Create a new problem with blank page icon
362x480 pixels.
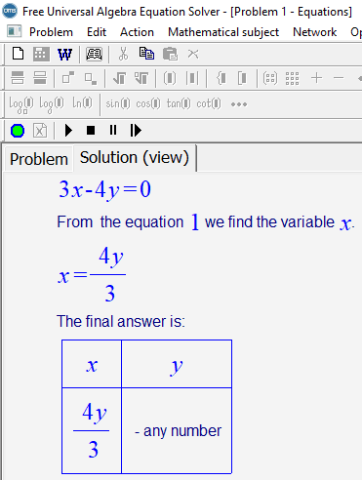point(18,54)
